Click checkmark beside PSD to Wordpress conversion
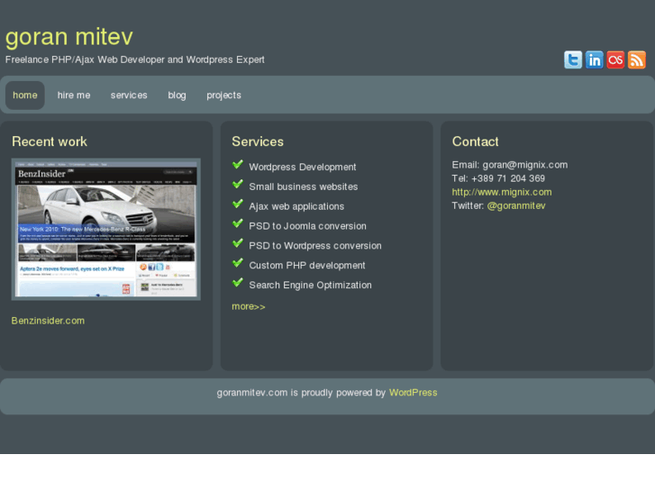The image size is (655, 491). coord(238,243)
